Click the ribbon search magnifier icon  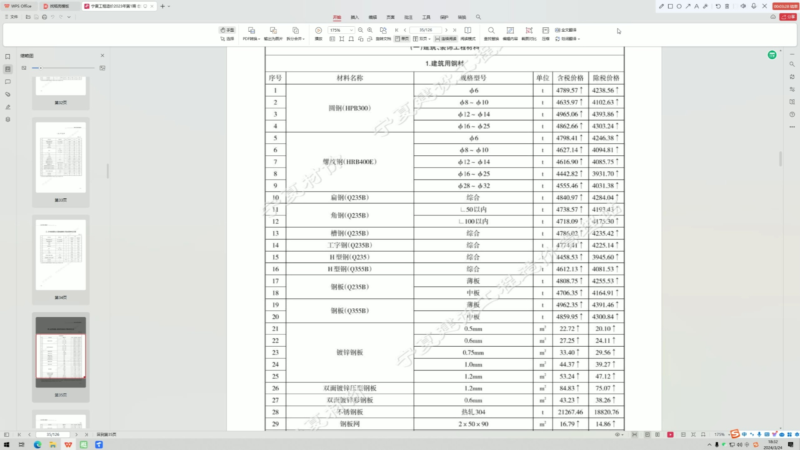point(478,17)
